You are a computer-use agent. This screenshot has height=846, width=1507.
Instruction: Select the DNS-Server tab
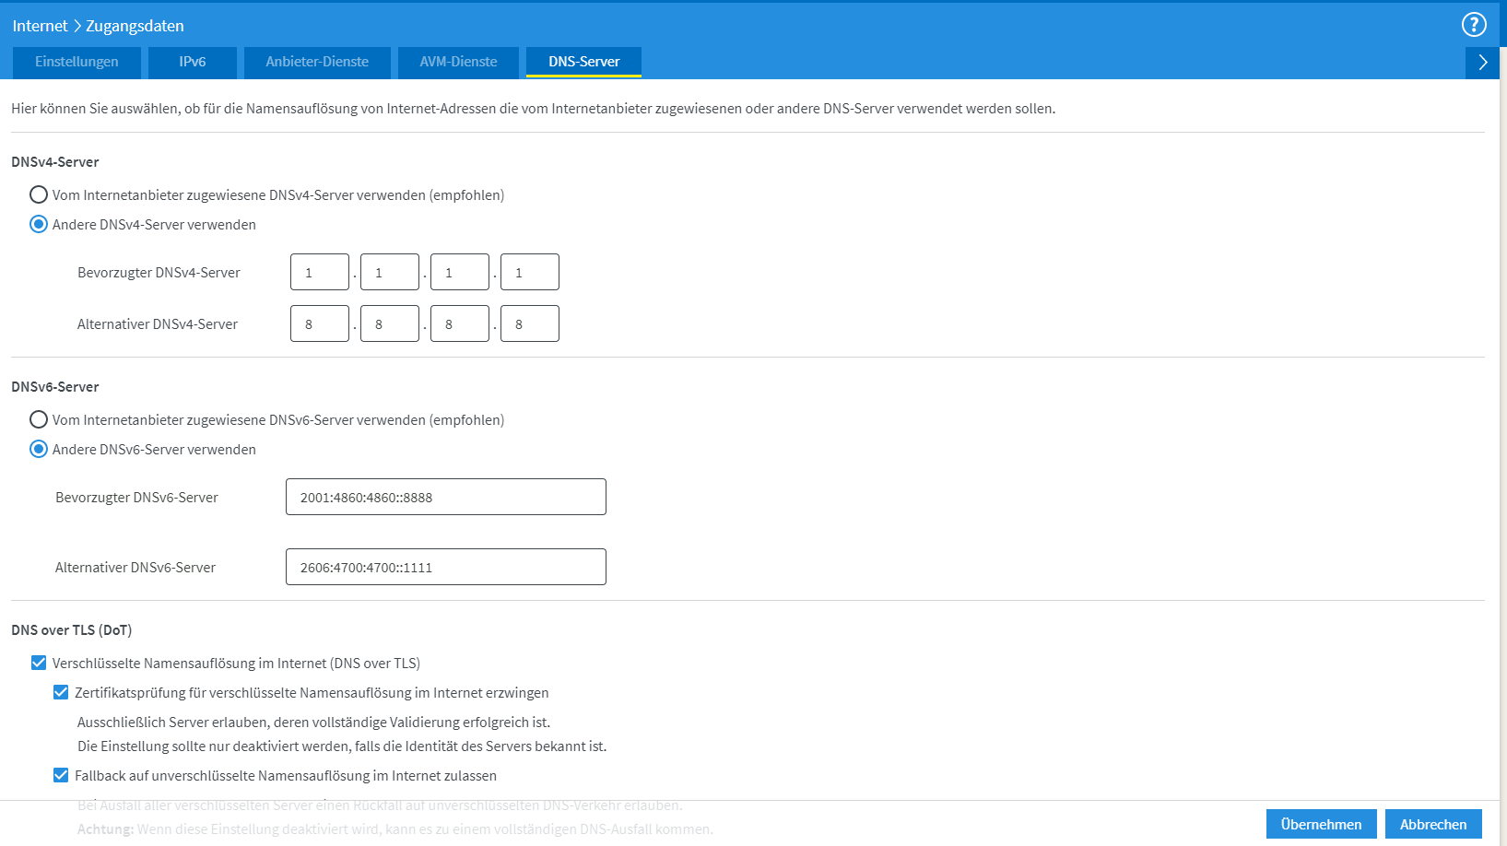[x=584, y=62]
